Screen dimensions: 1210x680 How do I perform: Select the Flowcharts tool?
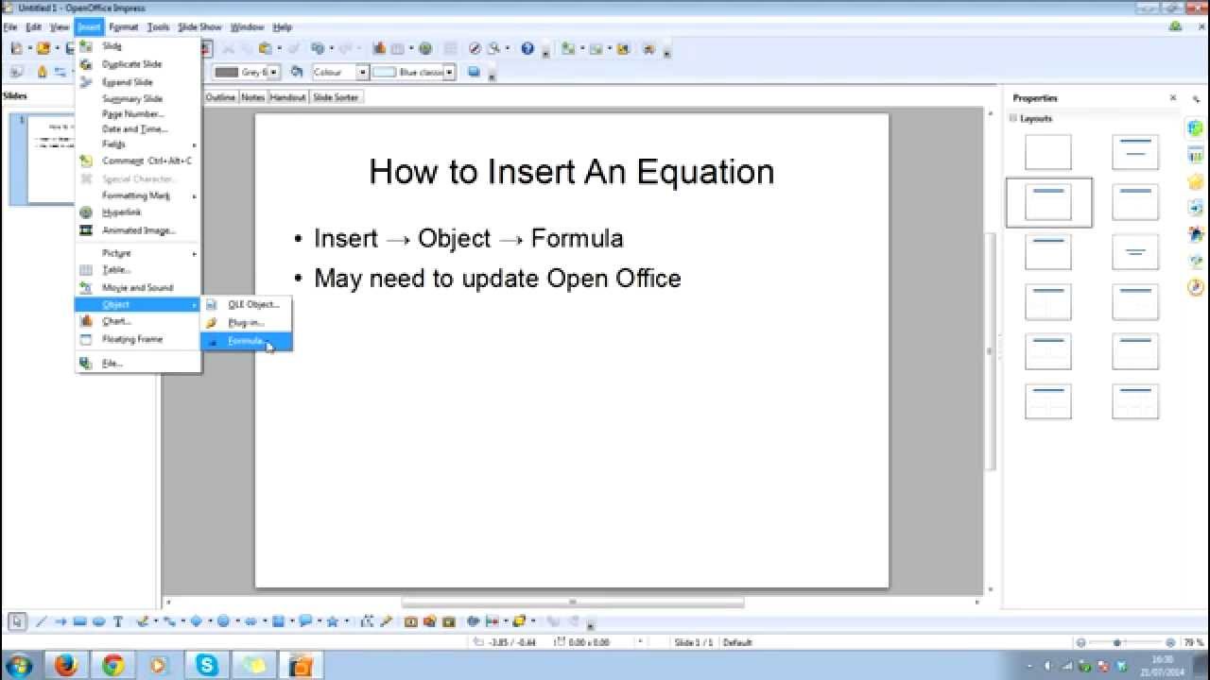(x=279, y=621)
